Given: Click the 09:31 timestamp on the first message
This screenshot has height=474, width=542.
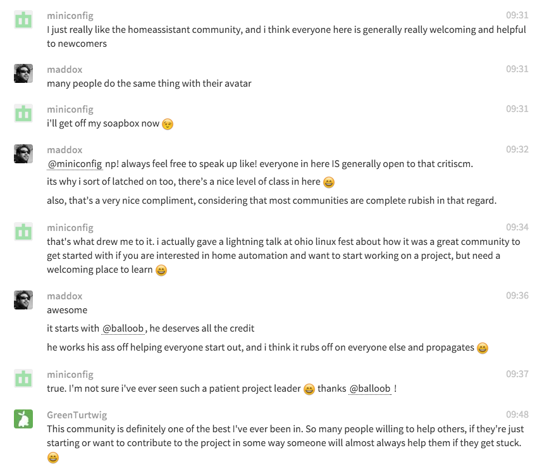Looking at the screenshot, I should pos(519,15).
